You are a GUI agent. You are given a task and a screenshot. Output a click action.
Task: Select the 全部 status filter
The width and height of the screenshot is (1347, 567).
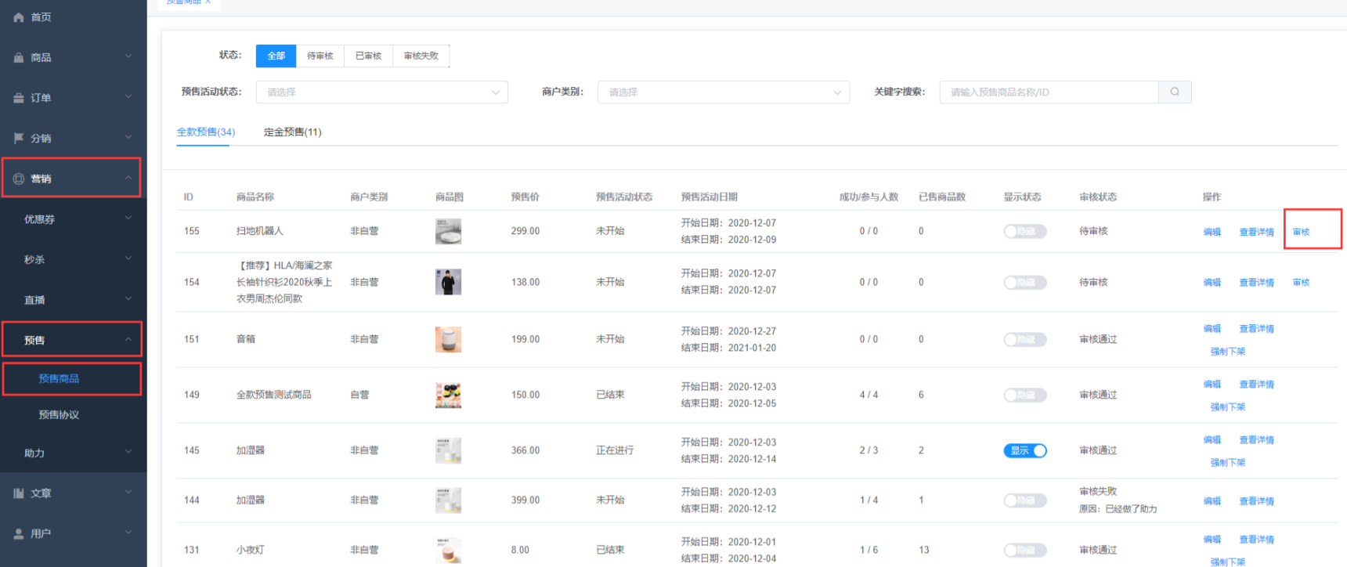click(276, 56)
